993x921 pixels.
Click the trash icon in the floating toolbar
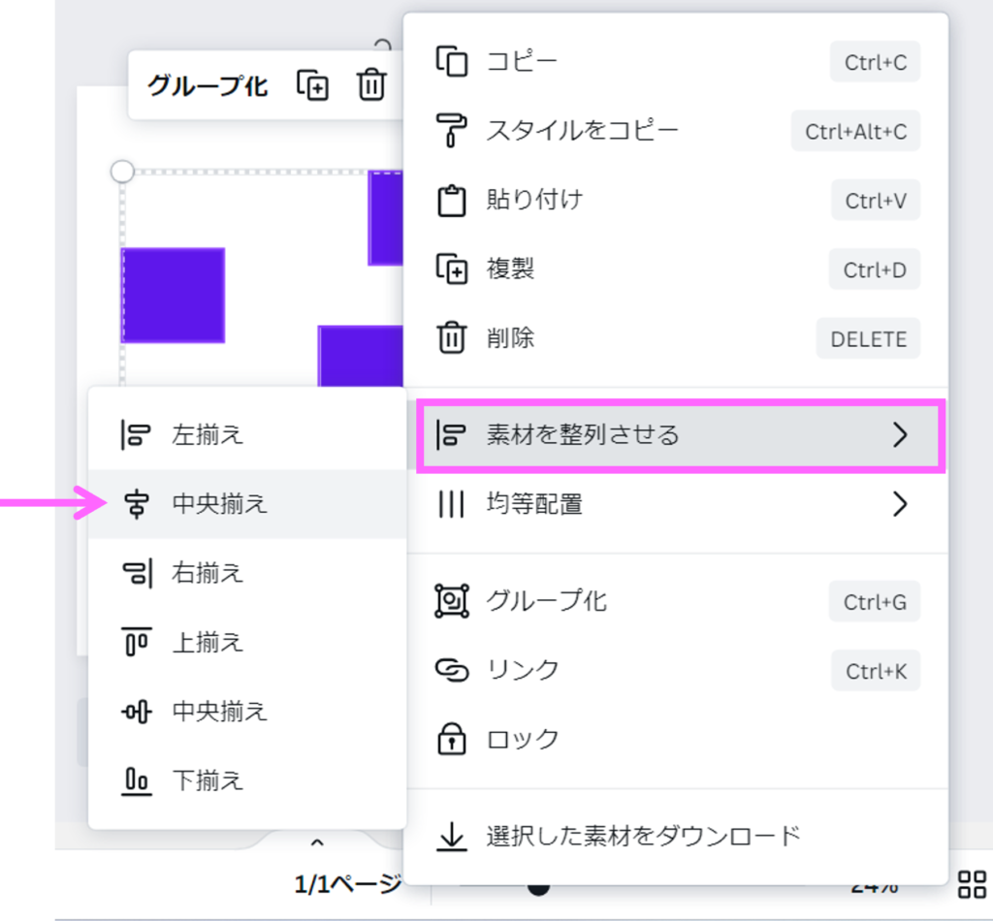(371, 85)
